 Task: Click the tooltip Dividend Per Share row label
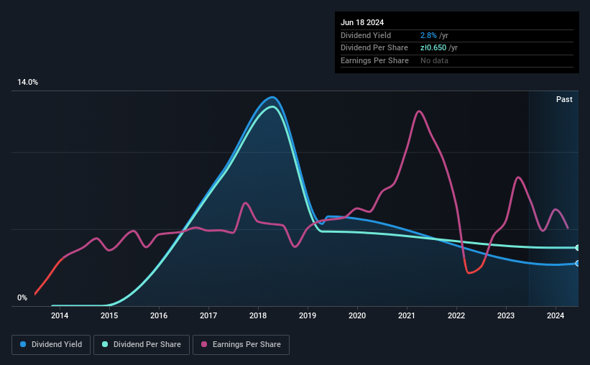tap(374, 48)
